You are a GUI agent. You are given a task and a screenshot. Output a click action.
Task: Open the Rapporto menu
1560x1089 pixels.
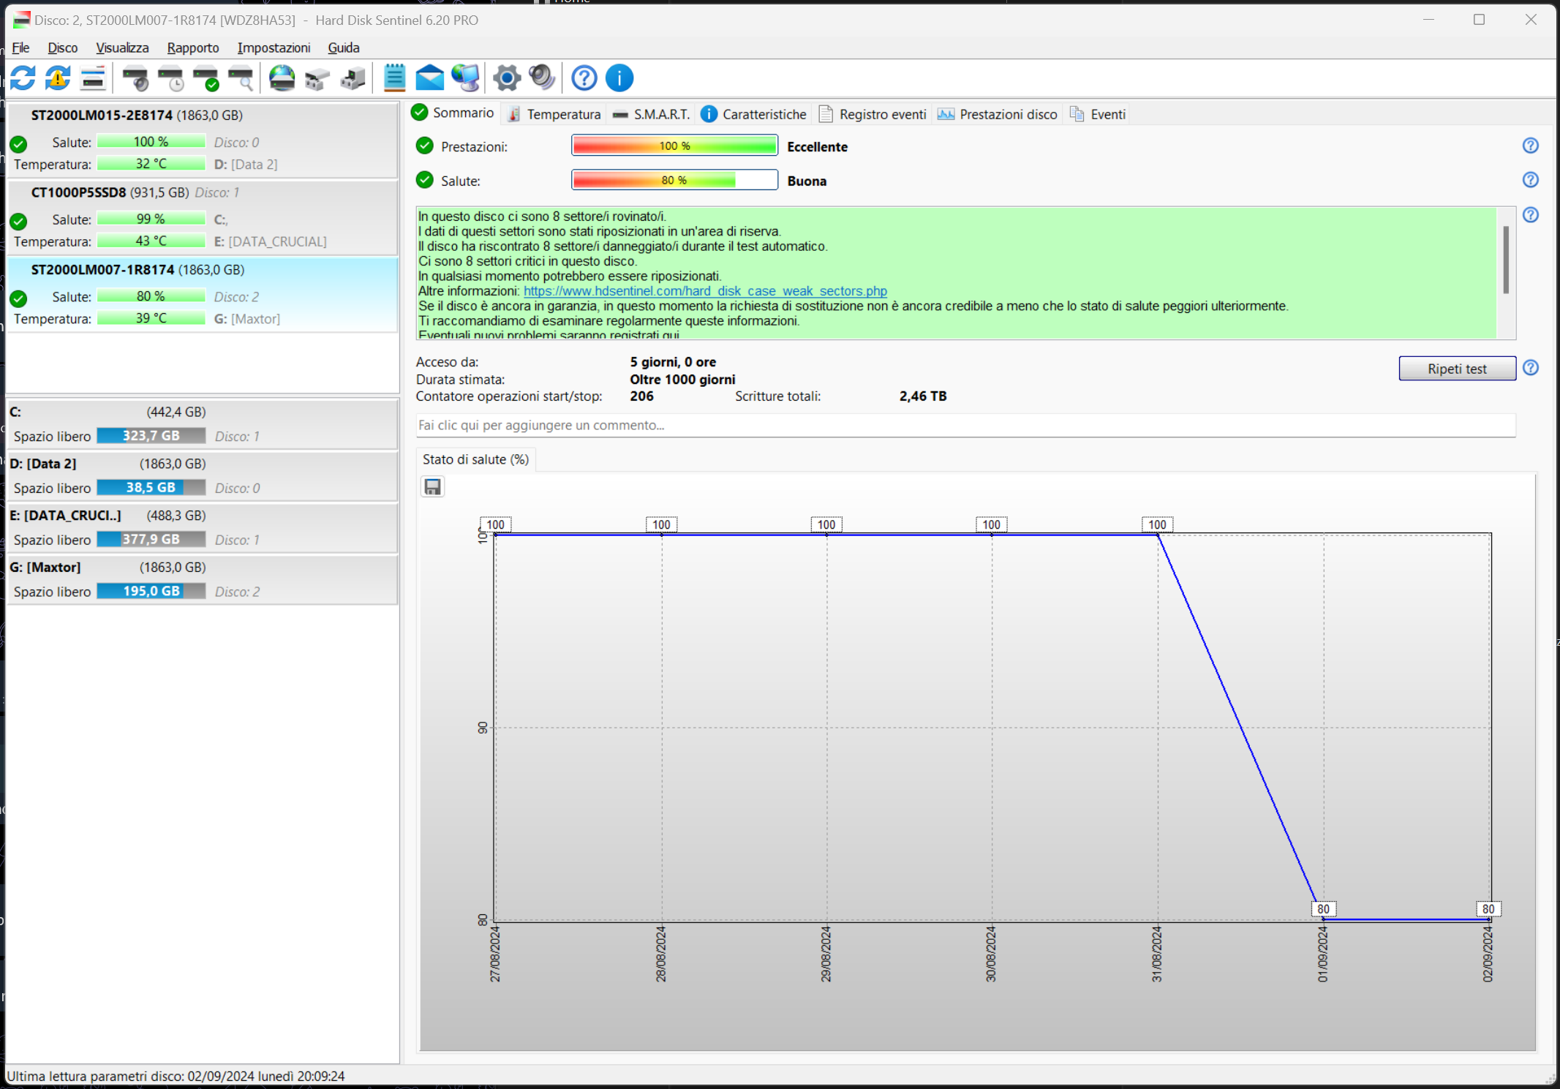192,48
